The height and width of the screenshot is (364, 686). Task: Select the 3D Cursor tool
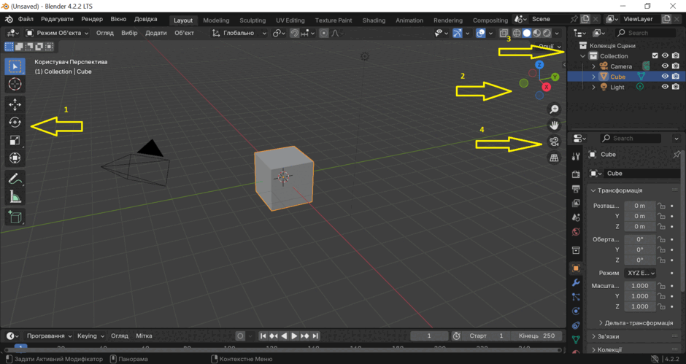(x=15, y=84)
